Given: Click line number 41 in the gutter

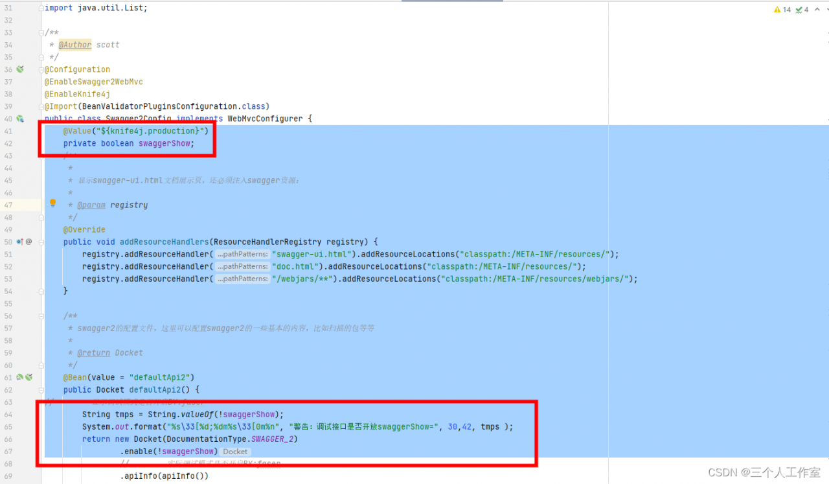Looking at the screenshot, I should tap(8, 131).
